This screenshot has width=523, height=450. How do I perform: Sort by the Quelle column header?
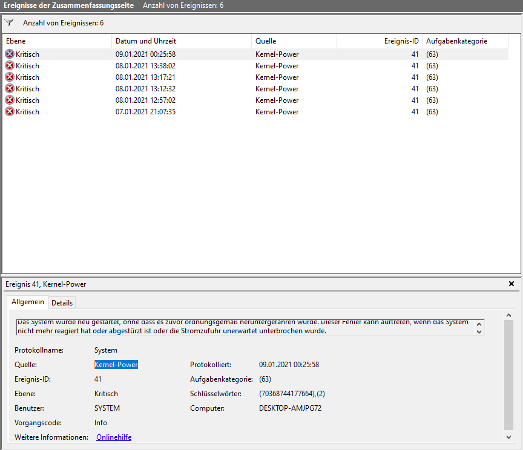click(294, 41)
